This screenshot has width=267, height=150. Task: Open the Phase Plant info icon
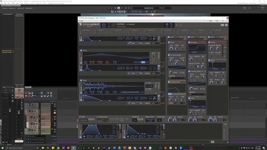226,25
